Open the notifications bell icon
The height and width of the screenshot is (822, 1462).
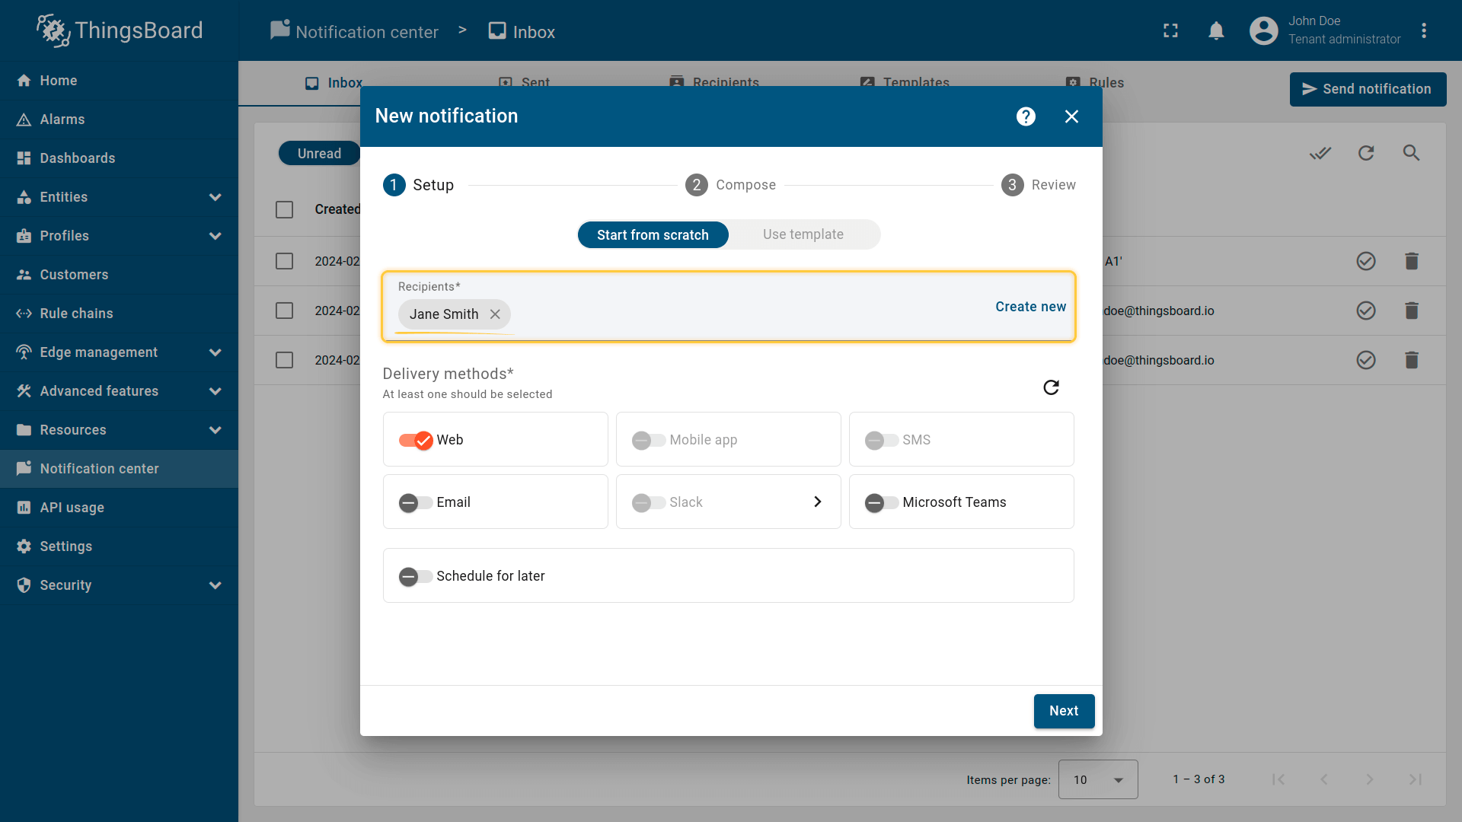(1216, 31)
